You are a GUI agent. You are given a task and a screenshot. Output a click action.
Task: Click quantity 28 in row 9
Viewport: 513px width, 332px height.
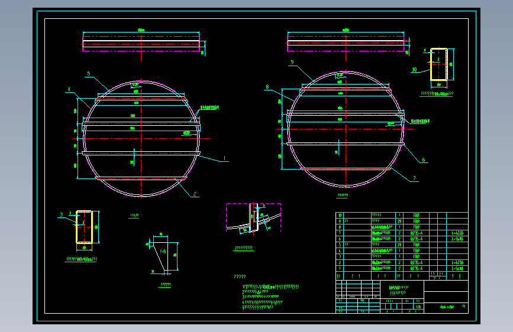(399, 221)
